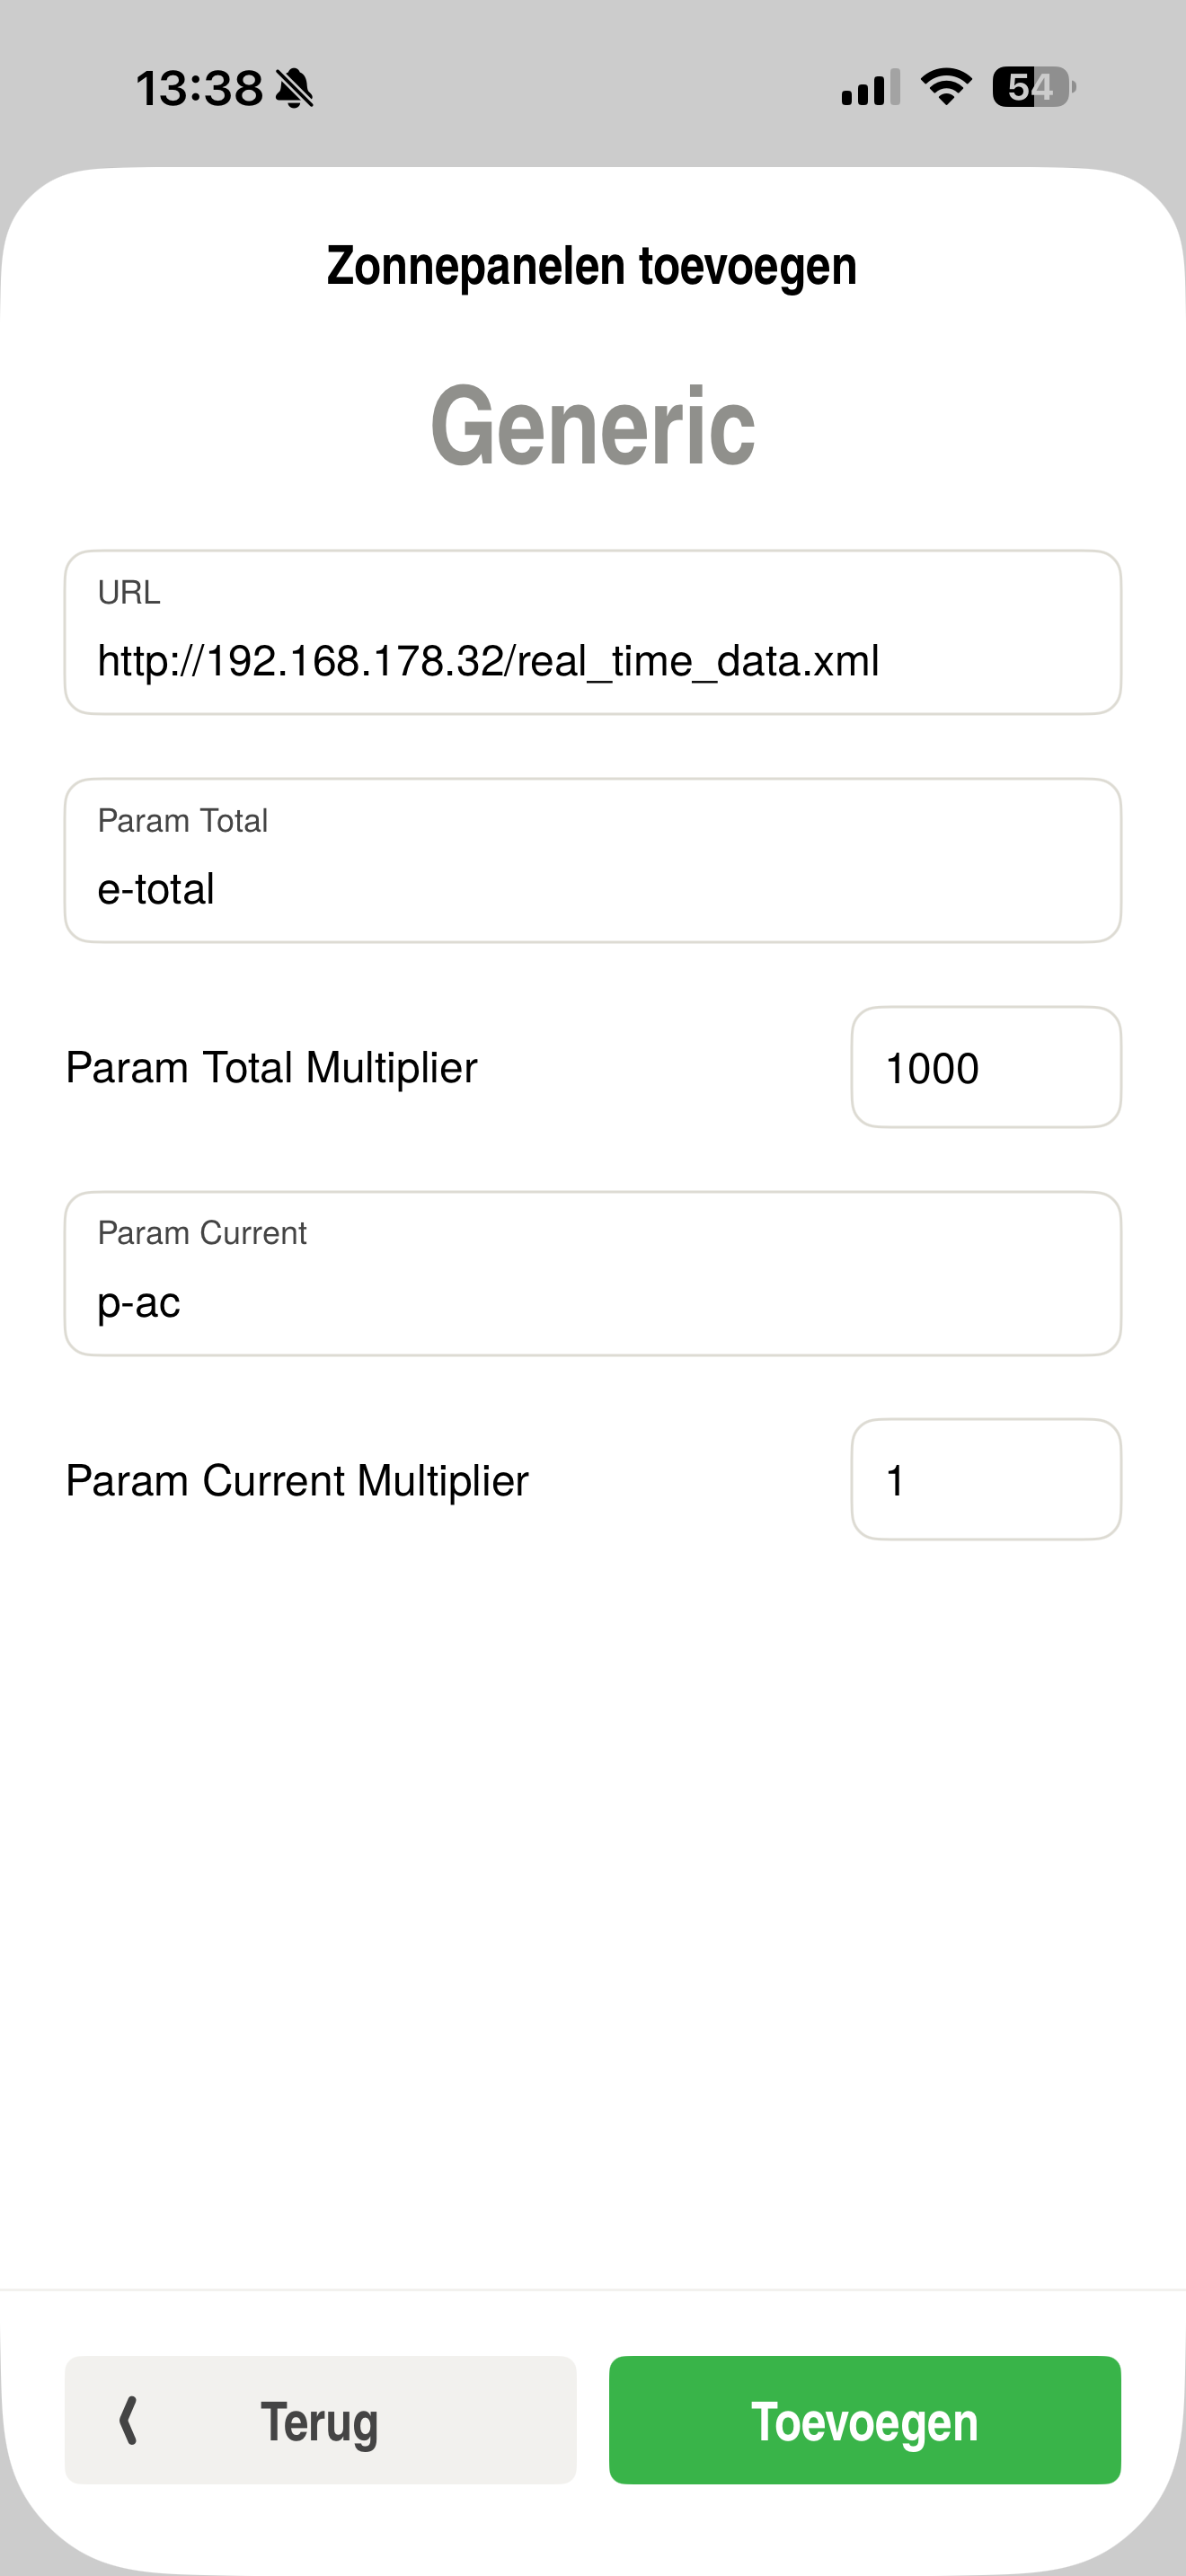
Task: Tap the small URL caption label
Action: coord(129,593)
